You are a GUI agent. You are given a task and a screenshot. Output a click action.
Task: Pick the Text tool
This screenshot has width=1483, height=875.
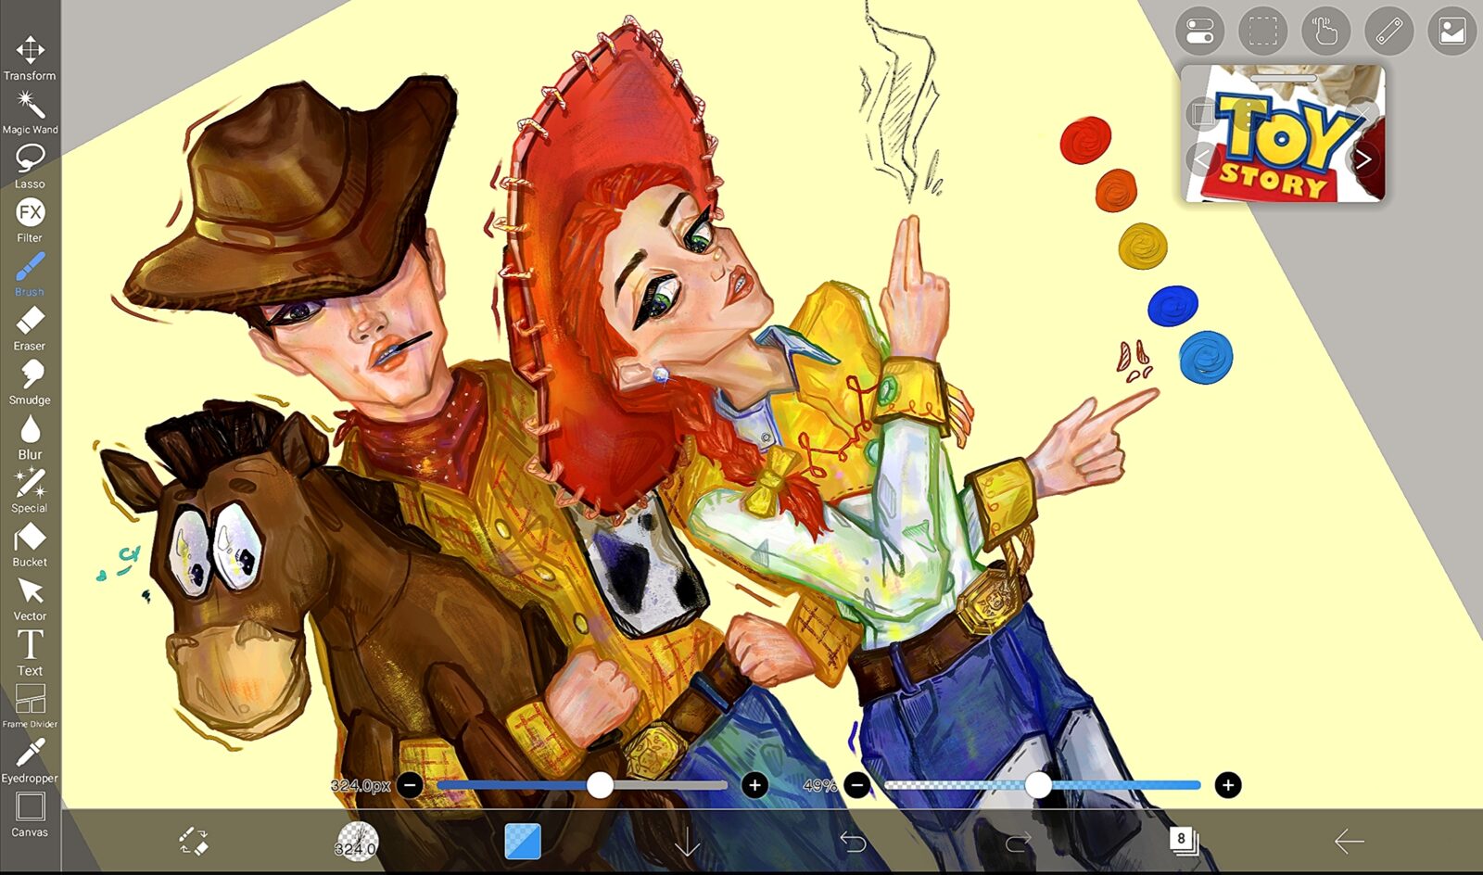(x=30, y=653)
